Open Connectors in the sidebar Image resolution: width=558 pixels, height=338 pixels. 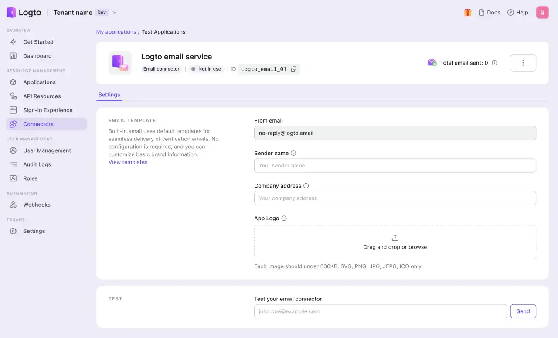[38, 124]
